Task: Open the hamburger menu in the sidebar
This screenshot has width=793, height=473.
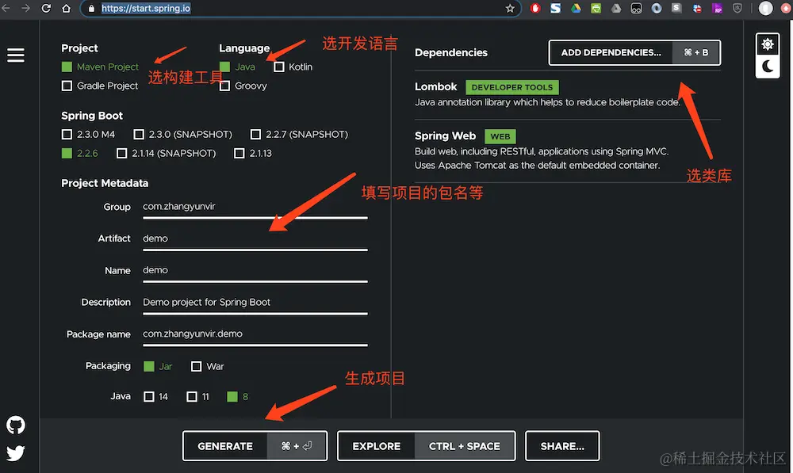Action: (16, 55)
